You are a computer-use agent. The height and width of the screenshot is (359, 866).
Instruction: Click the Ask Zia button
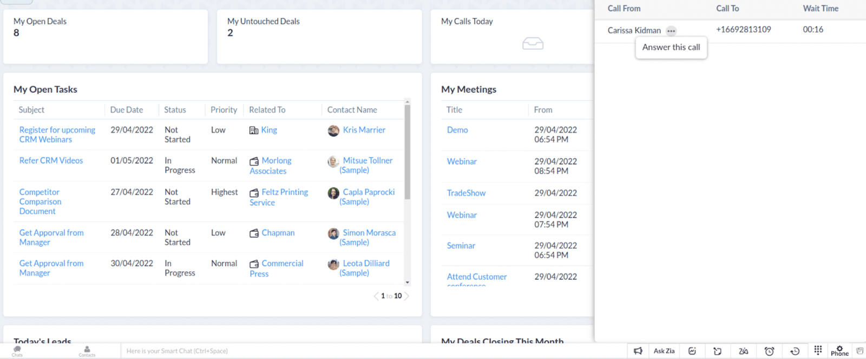pos(664,351)
